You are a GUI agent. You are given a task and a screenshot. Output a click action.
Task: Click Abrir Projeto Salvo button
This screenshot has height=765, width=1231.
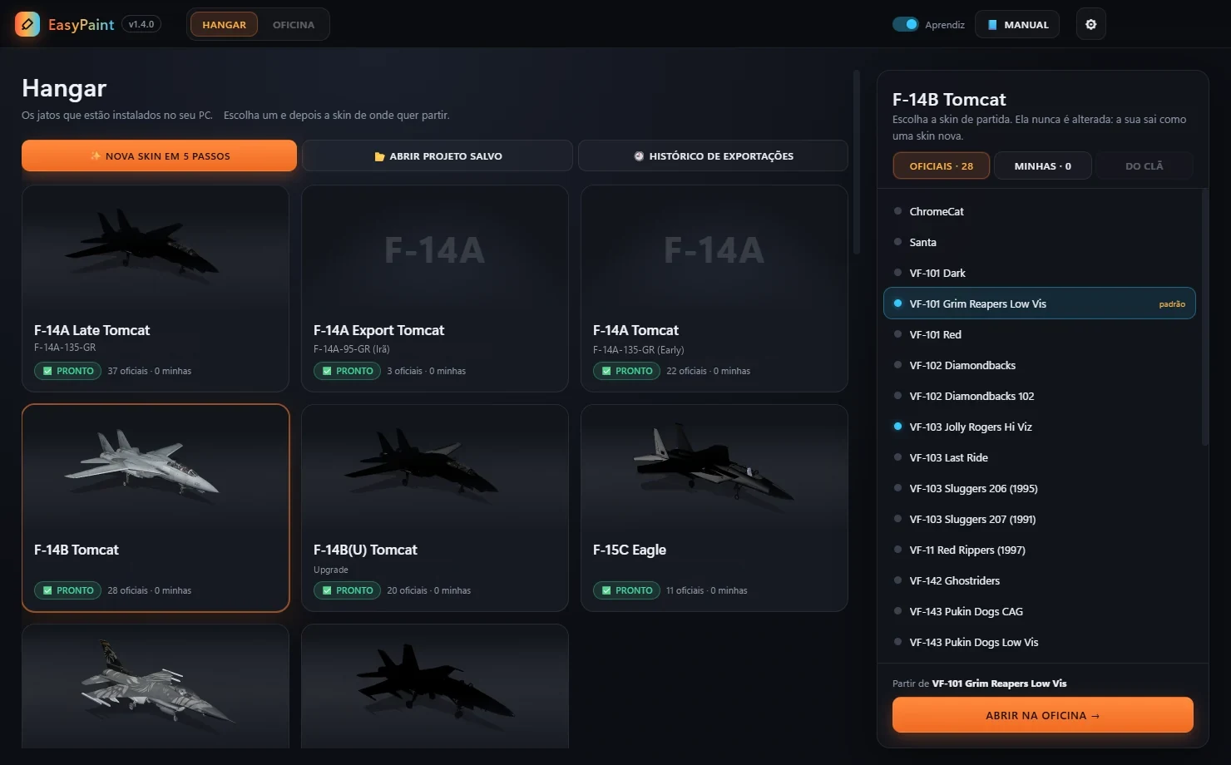(x=438, y=155)
